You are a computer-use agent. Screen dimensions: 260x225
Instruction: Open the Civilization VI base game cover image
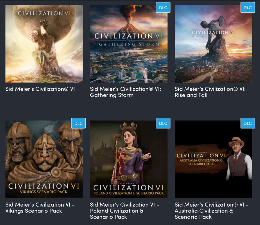[44, 44]
